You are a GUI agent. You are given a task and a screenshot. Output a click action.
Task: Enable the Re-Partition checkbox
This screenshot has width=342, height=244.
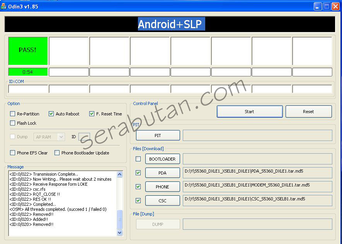13,114
